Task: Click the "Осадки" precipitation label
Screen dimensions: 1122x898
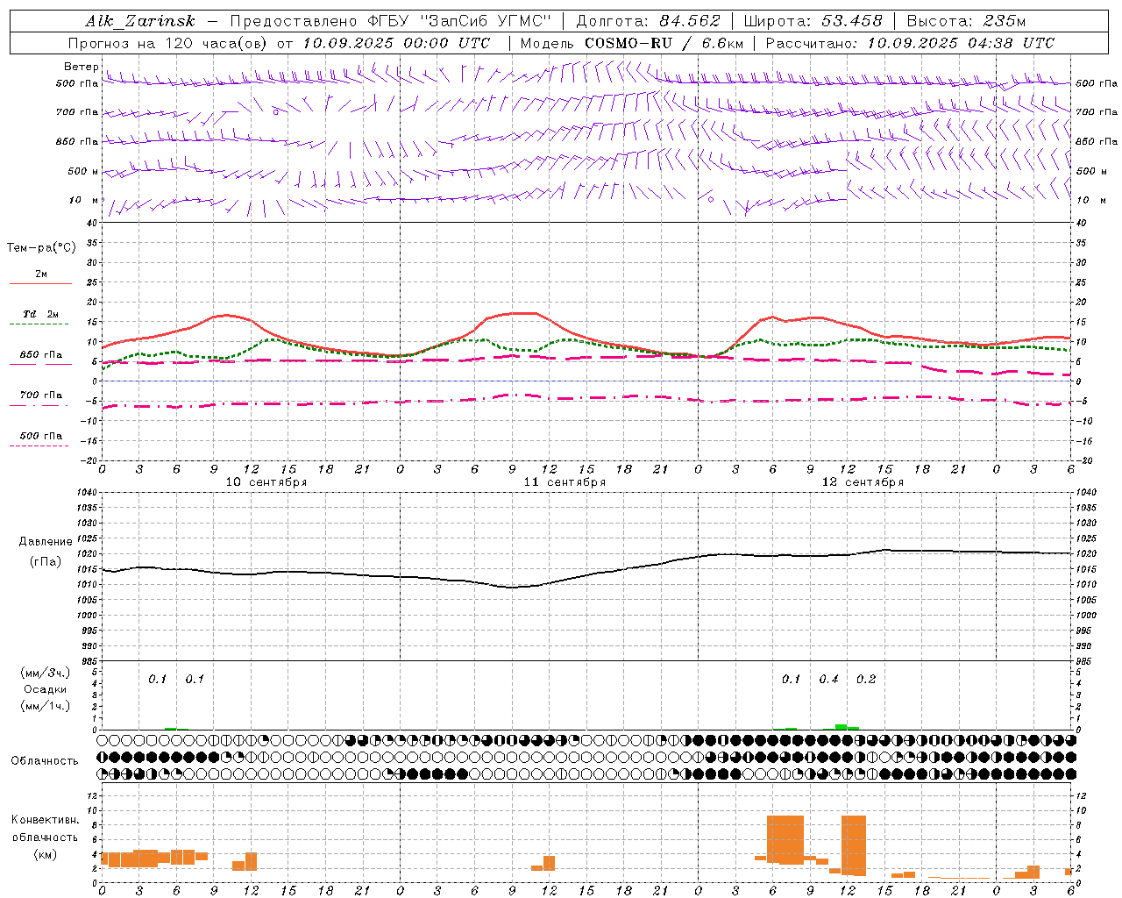Action: (46, 690)
